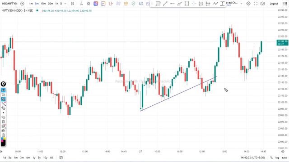The image size is (289, 162).
Task: Click the orange gift box icon
Action: click(x=126, y=4)
